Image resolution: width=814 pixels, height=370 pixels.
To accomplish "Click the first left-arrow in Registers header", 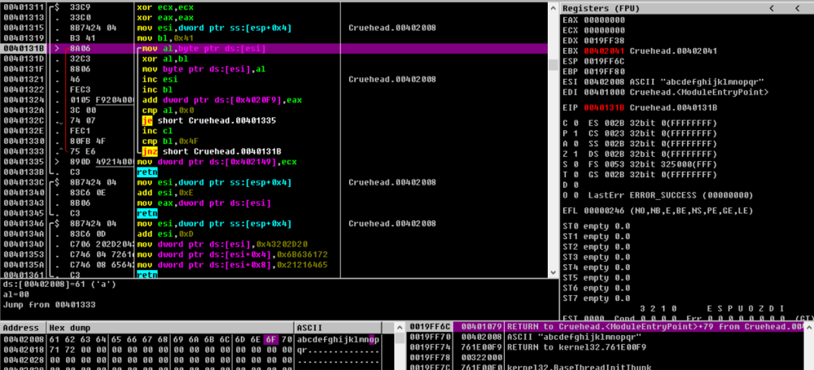I will (772, 8).
